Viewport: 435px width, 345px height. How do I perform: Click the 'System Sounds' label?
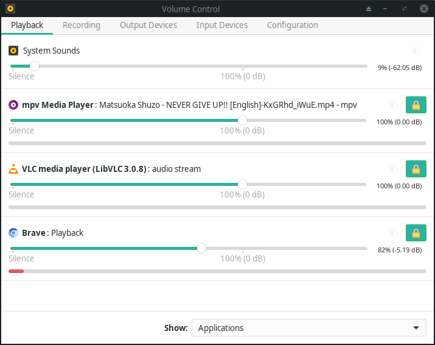click(x=51, y=51)
